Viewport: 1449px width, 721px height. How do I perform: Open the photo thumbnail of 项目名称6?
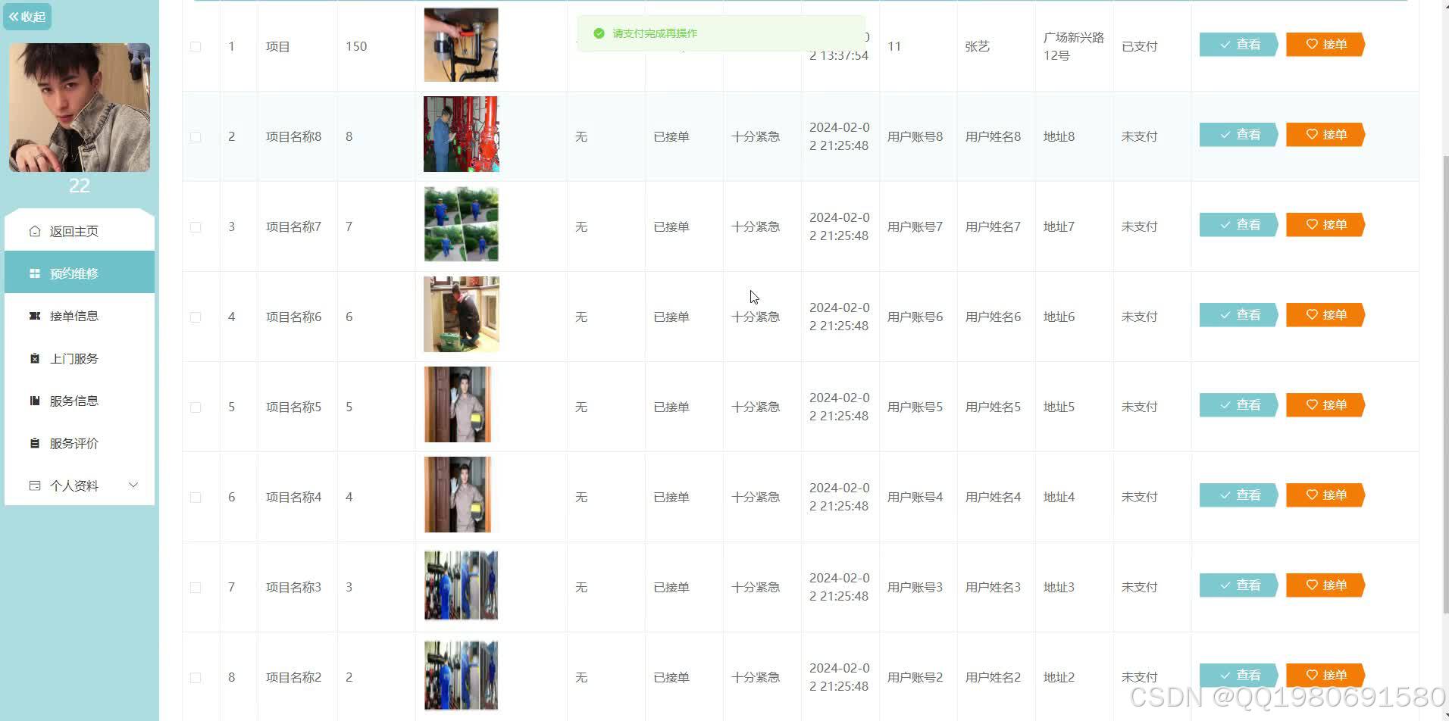pos(461,314)
